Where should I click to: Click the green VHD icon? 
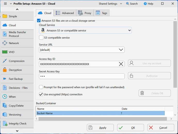tap(5, 52)
